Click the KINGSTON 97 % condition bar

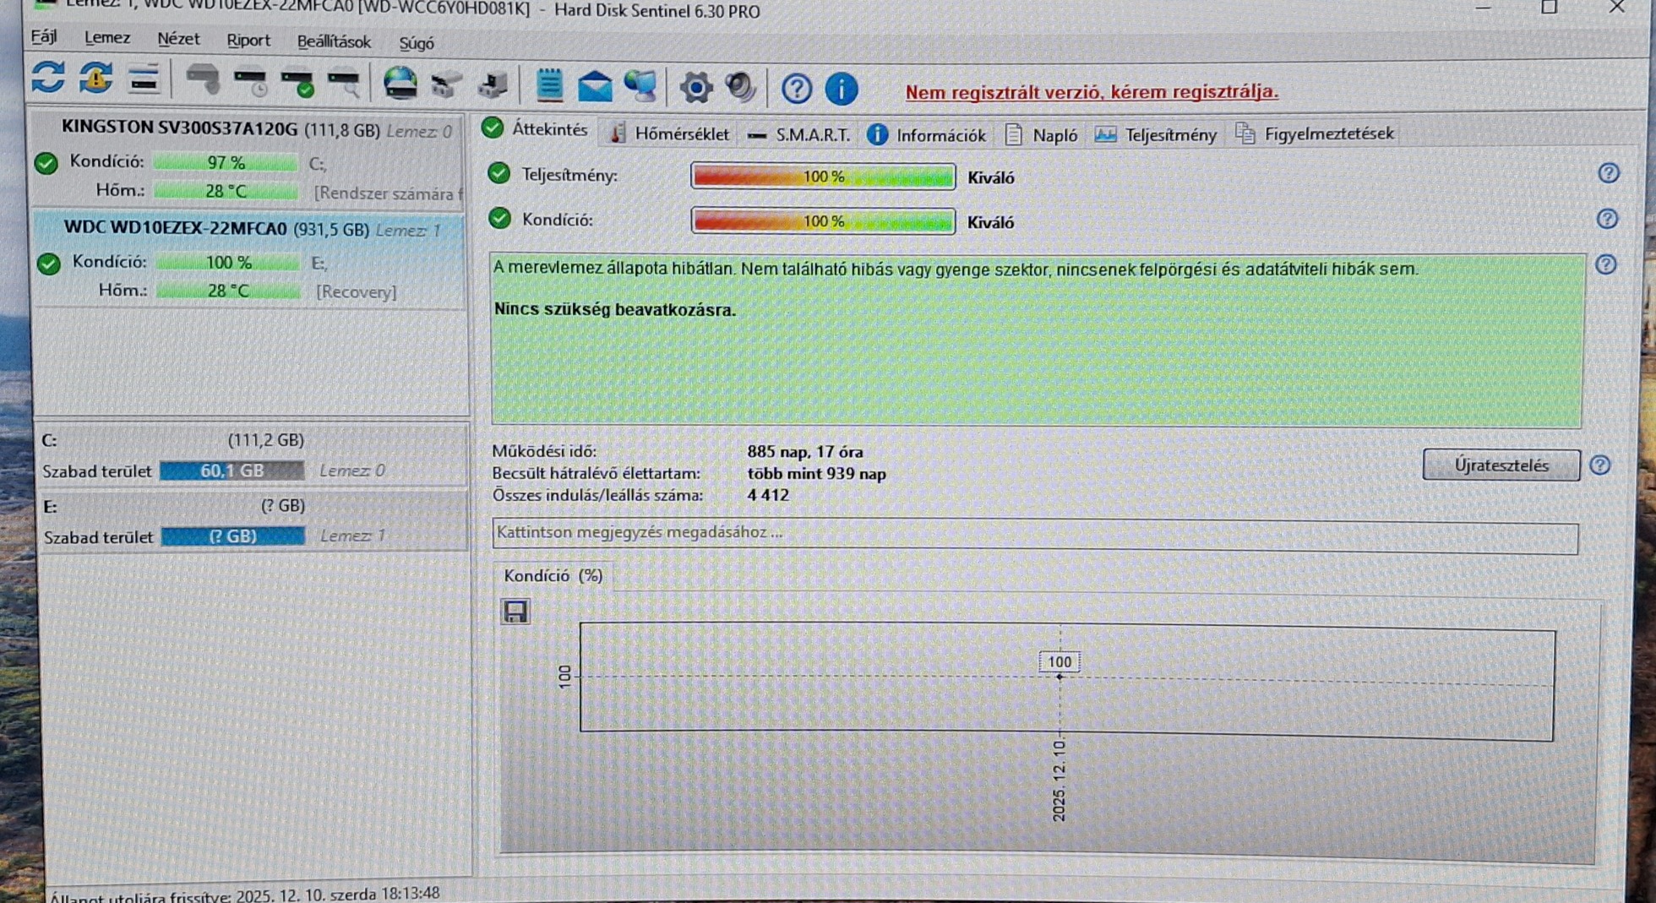point(226,162)
